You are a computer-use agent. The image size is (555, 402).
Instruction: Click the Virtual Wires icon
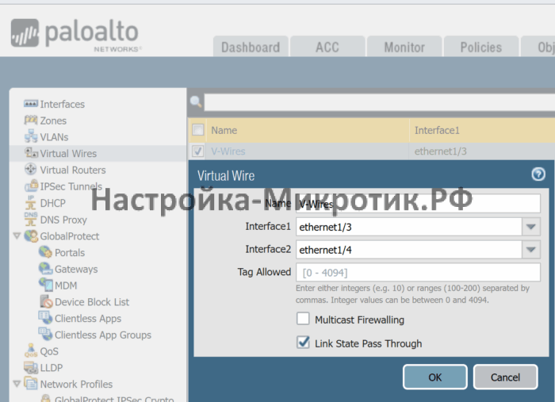tap(31, 153)
